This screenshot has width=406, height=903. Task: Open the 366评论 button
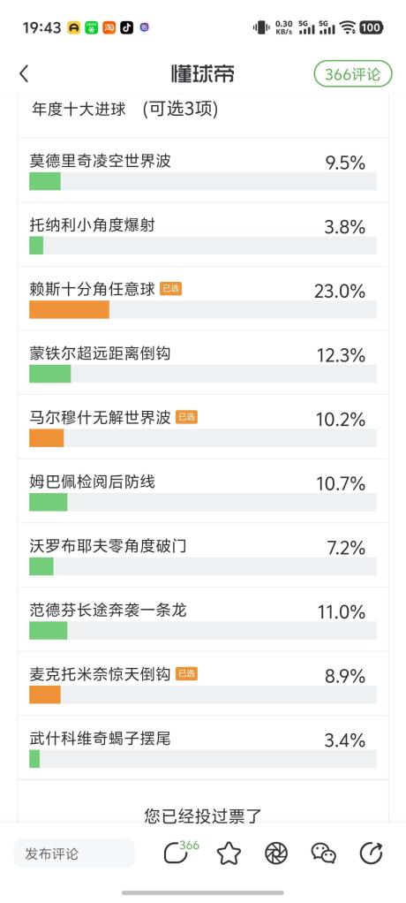click(x=353, y=74)
